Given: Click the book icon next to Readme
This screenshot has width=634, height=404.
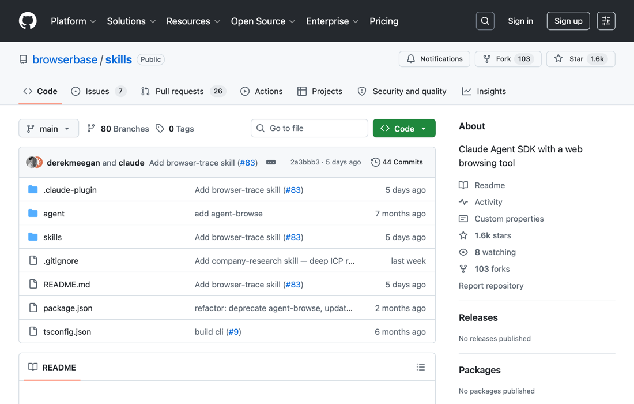Looking at the screenshot, I should [x=463, y=185].
